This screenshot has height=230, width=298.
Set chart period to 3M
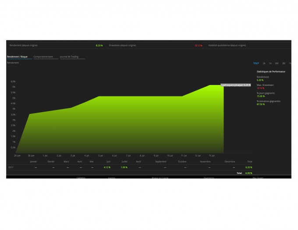[x=284, y=63]
